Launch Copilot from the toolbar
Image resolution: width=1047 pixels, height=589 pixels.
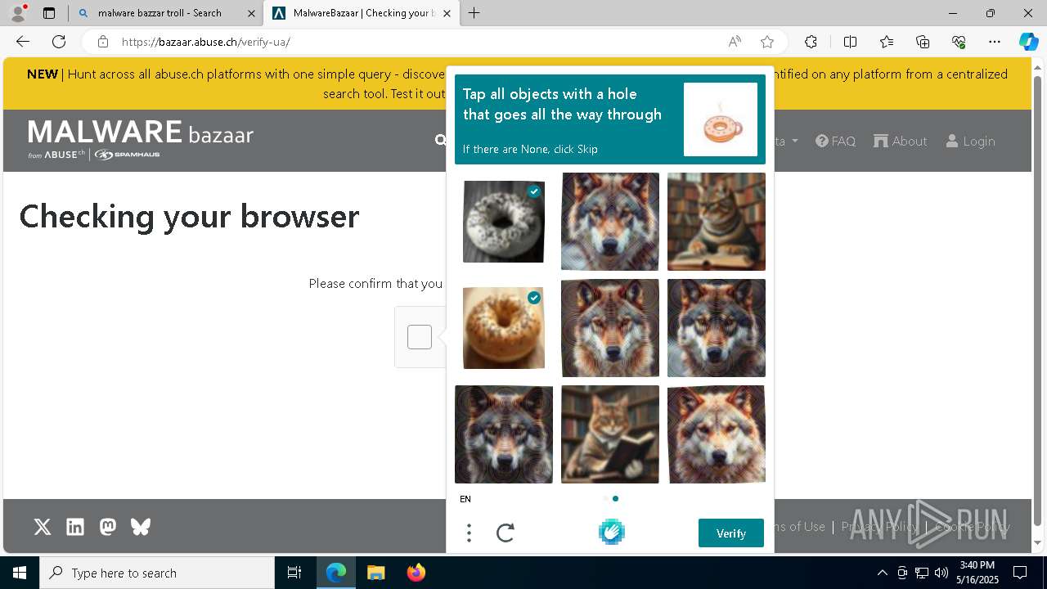pos(1028,42)
